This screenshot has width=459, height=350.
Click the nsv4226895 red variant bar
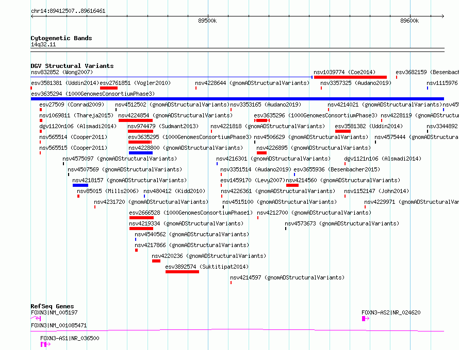pyautogui.click(x=261, y=153)
